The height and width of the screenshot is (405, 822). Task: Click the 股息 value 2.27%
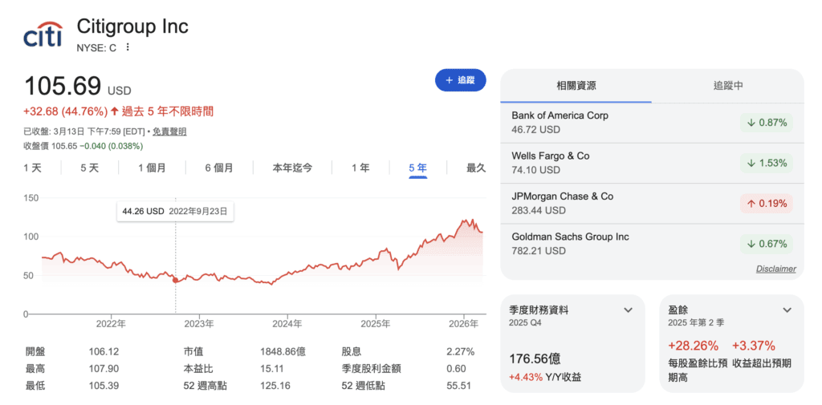pyautogui.click(x=460, y=352)
